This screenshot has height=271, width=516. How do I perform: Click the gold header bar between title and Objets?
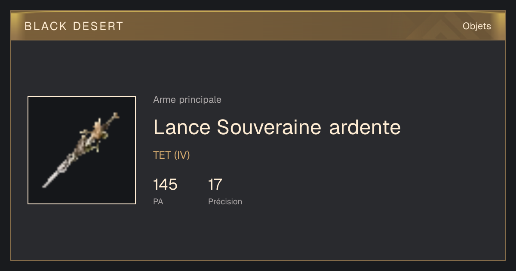click(x=292, y=26)
